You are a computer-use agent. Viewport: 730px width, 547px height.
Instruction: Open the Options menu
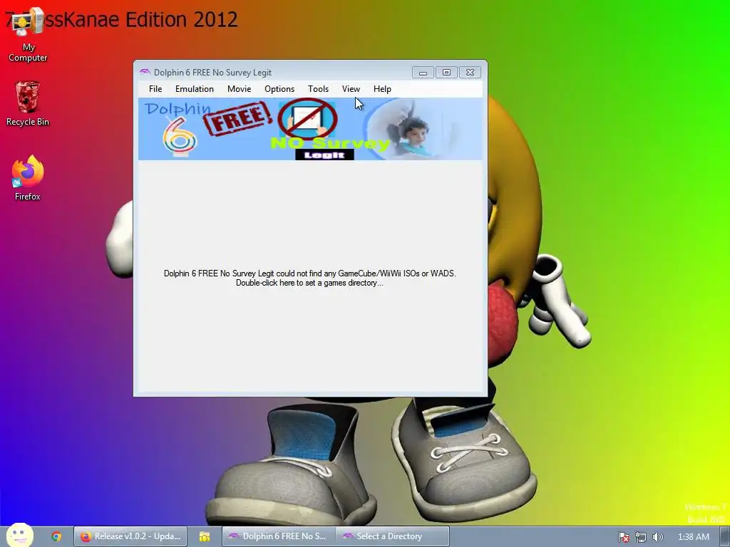click(x=279, y=89)
